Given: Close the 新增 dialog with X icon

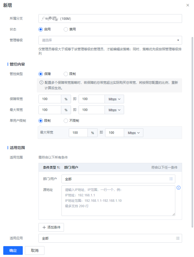Looking at the screenshot, I should click(188, 5).
